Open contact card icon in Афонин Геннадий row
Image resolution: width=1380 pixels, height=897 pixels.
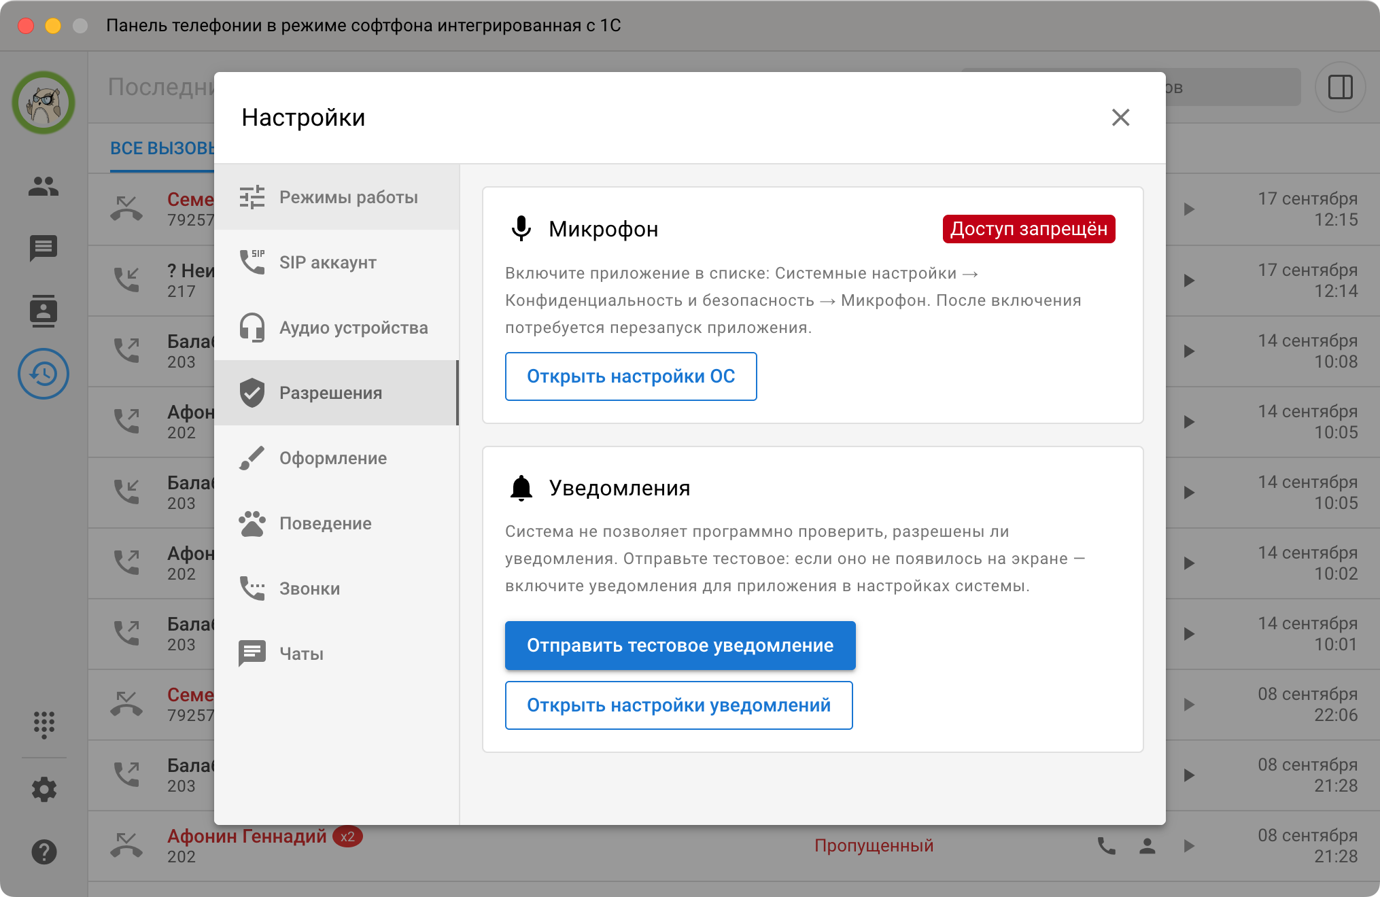point(1148,846)
